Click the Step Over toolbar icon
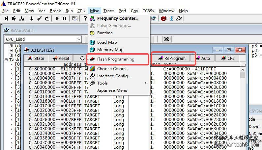 [x=14, y=18]
